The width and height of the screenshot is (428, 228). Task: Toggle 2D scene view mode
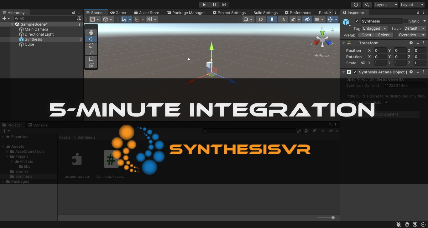pos(260,19)
